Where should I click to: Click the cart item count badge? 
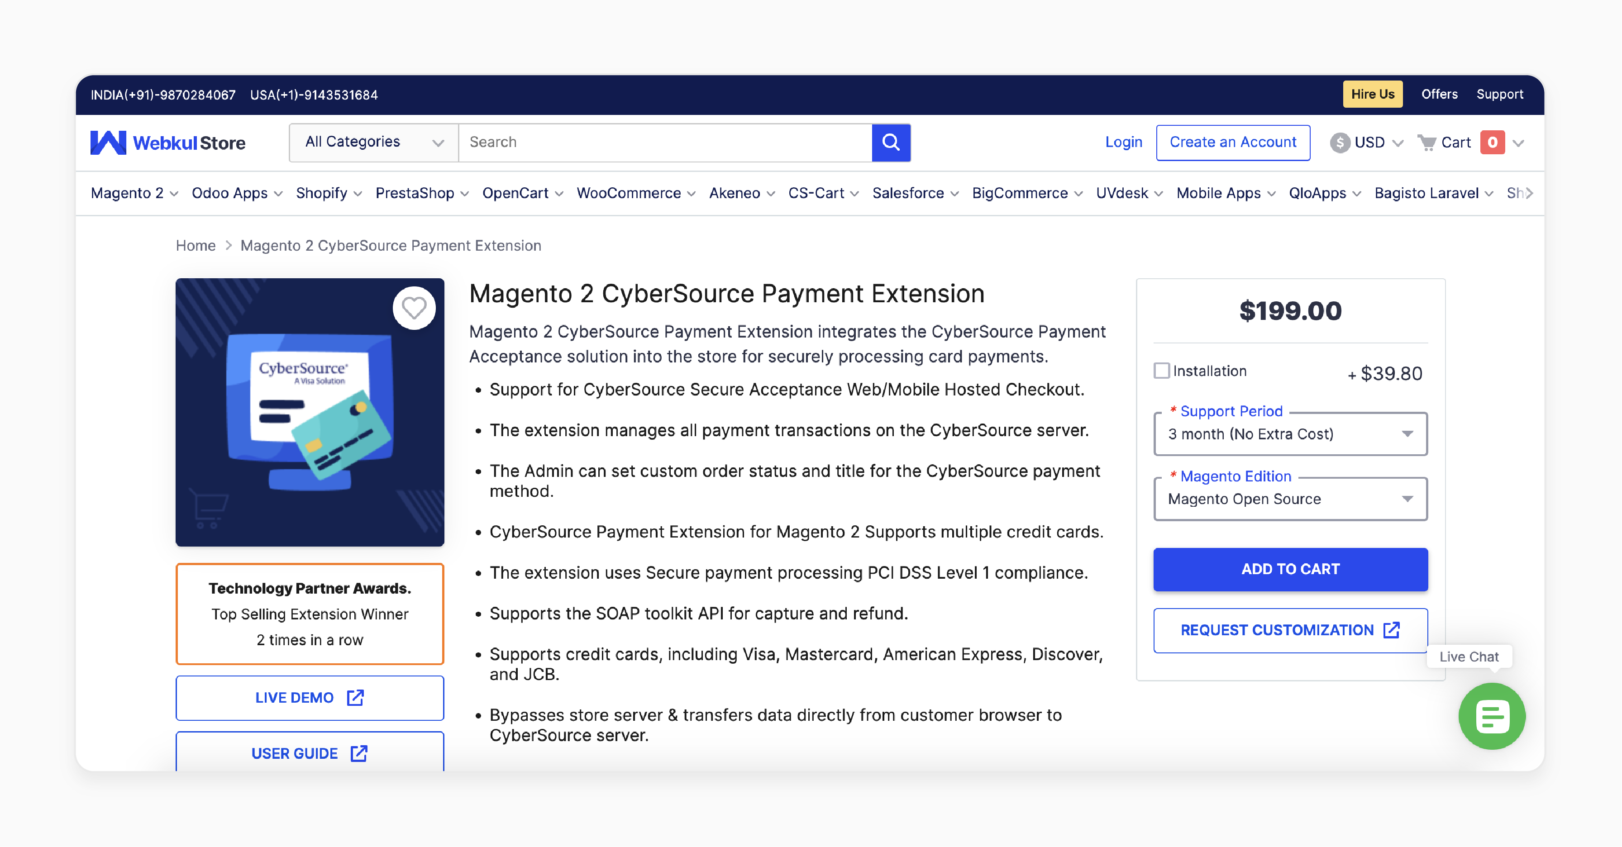(1492, 143)
